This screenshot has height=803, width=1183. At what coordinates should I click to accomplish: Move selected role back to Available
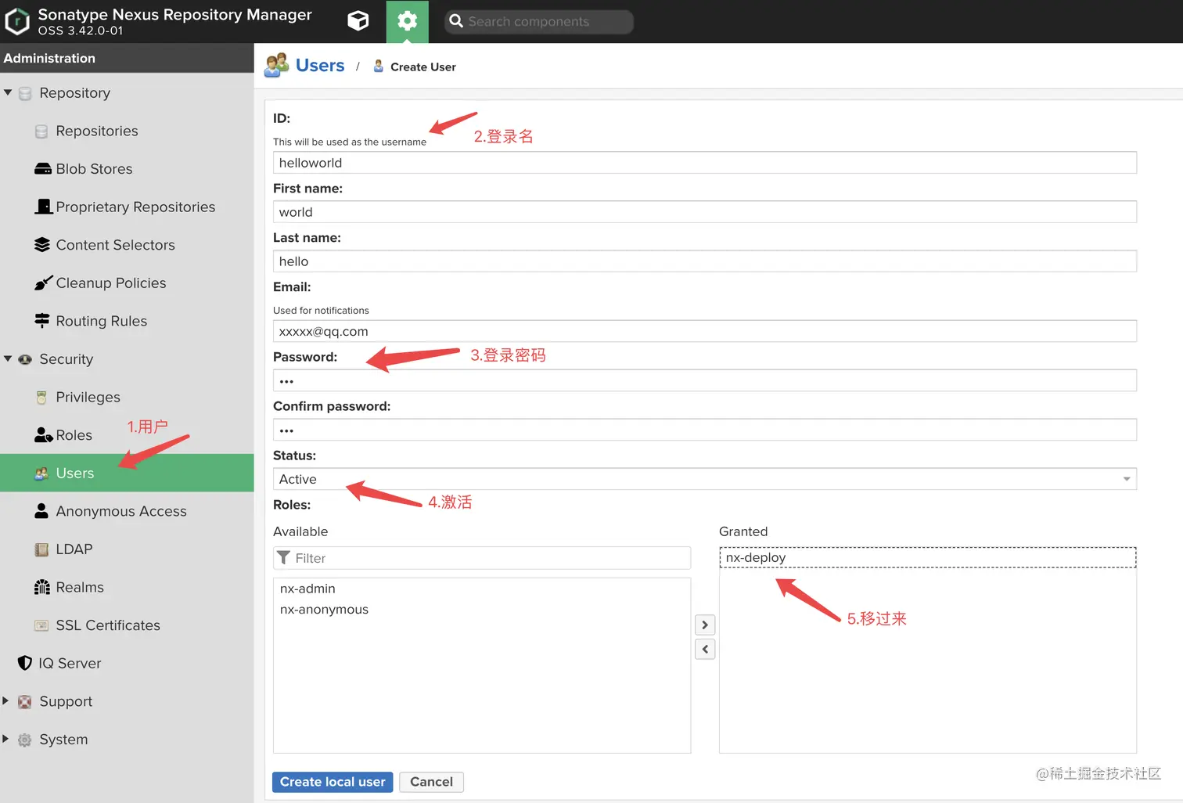[705, 649]
